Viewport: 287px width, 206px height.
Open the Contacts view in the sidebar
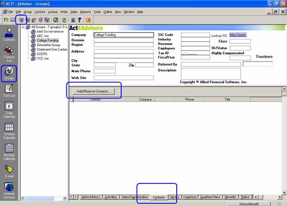[9, 34]
